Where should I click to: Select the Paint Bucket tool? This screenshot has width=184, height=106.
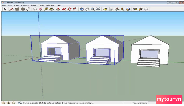[x=52, y=9]
